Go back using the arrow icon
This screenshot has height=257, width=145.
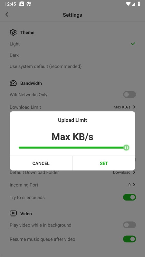point(7,14)
